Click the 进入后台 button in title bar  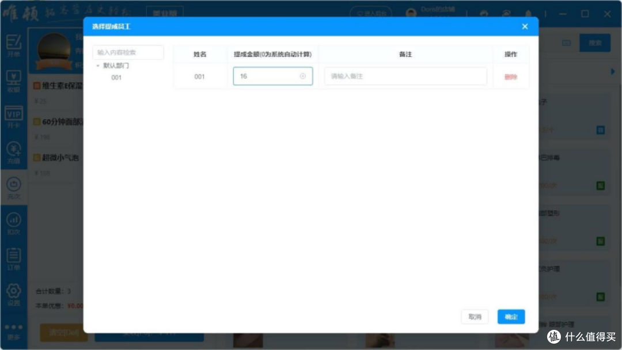[x=370, y=13]
